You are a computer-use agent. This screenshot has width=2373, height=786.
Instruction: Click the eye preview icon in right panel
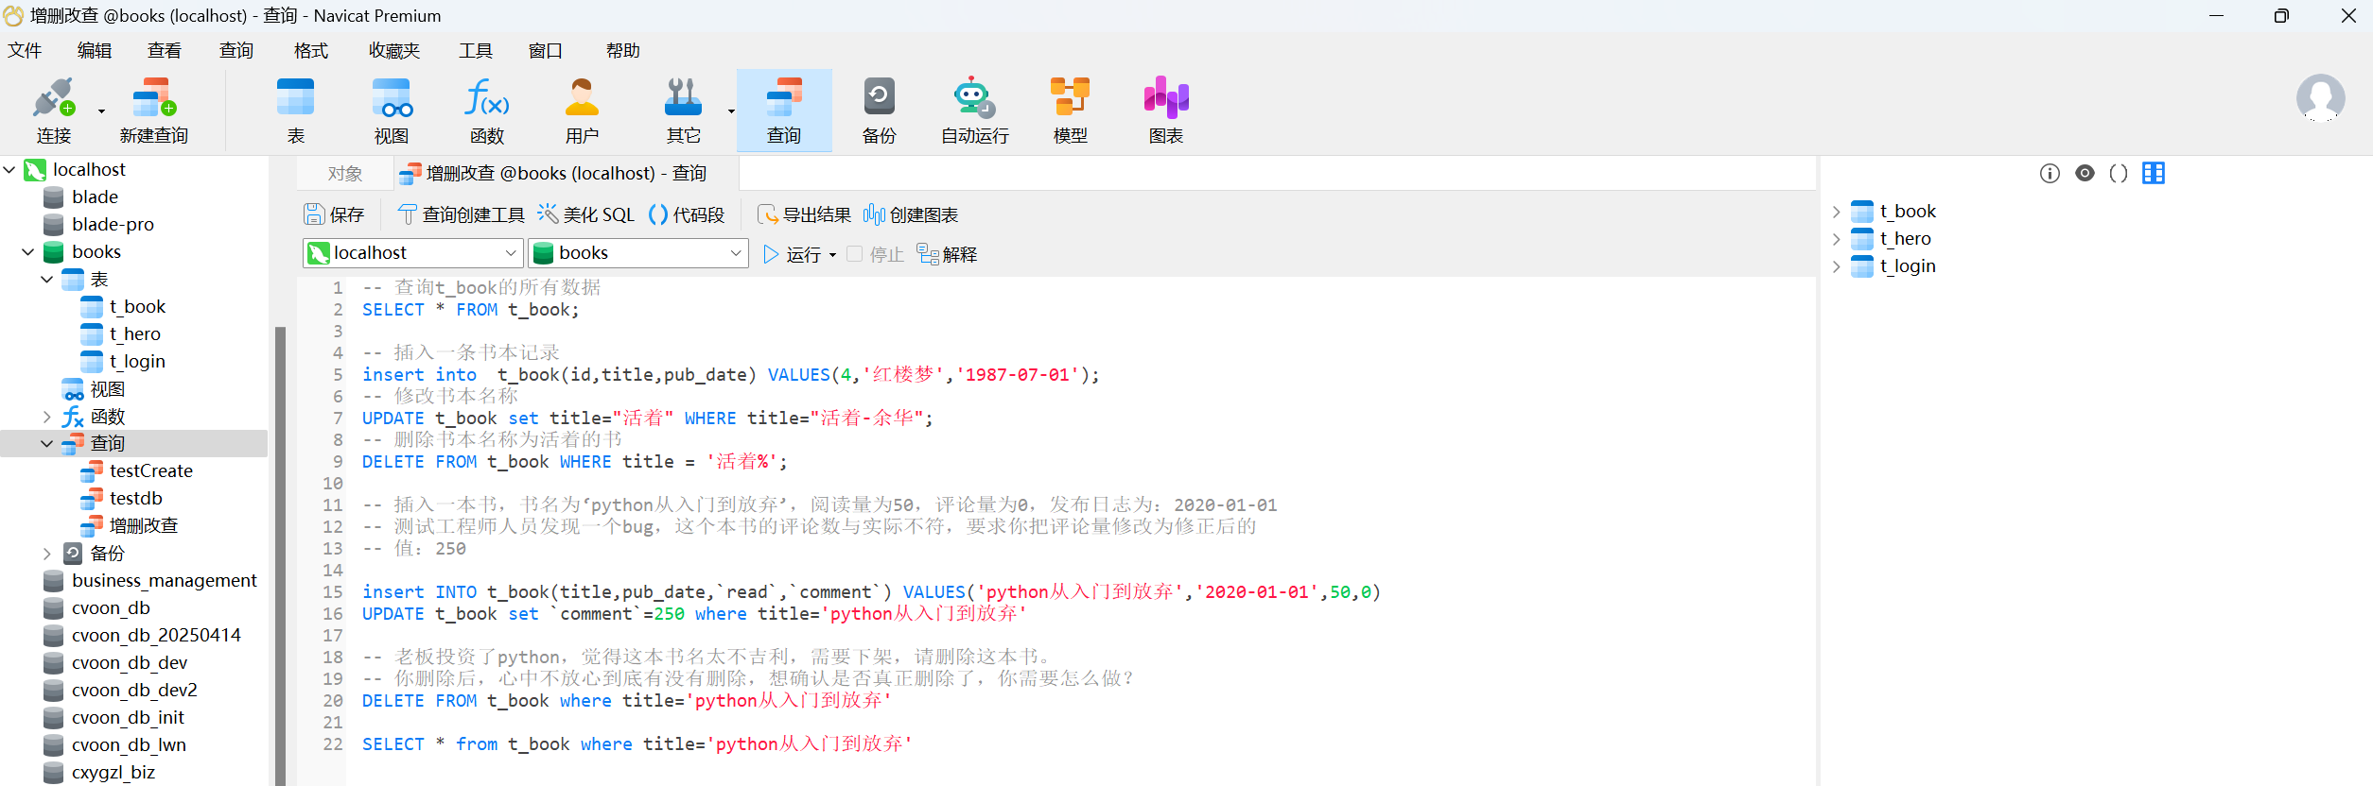click(x=2085, y=173)
